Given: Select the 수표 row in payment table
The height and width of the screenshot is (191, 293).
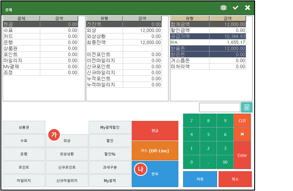Looking at the screenshot, I should pyautogui.click(x=41, y=30).
